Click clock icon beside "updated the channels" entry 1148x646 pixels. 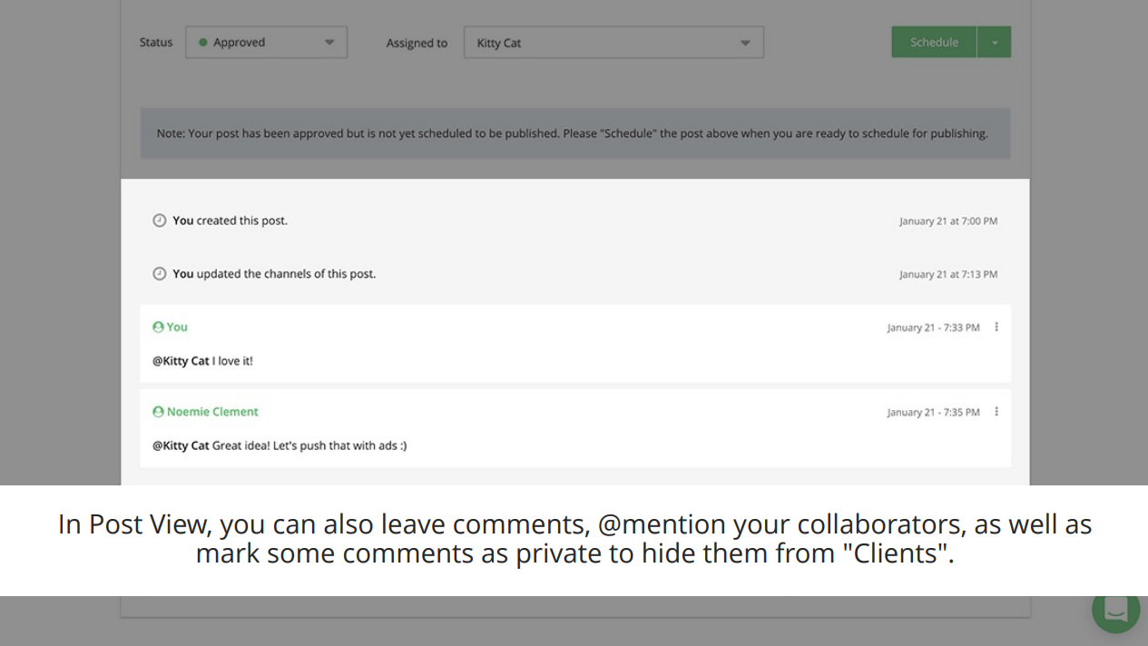pos(160,274)
